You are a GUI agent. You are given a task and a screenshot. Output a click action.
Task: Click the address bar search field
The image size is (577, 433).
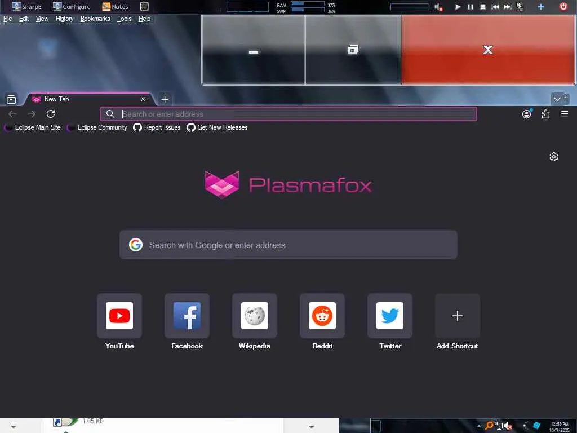pyautogui.click(x=288, y=114)
